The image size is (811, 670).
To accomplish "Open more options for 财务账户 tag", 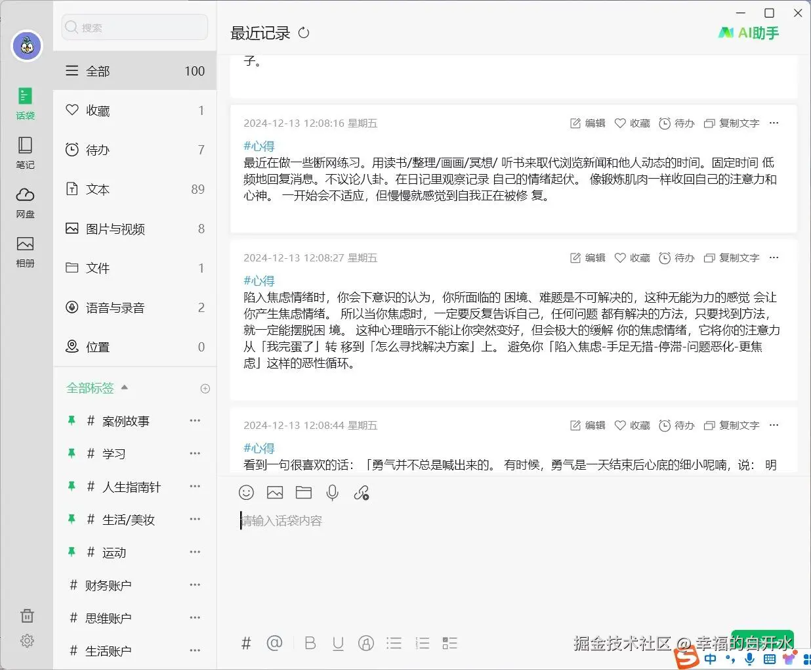I will coord(195,585).
